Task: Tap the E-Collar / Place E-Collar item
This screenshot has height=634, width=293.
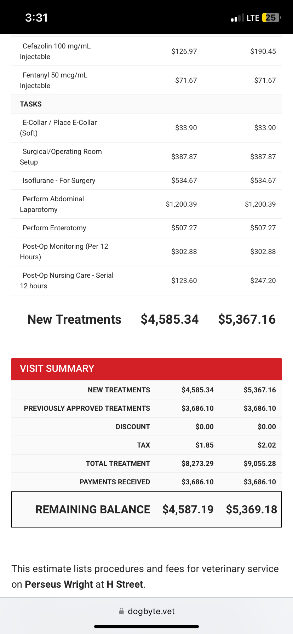Action: [x=59, y=128]
